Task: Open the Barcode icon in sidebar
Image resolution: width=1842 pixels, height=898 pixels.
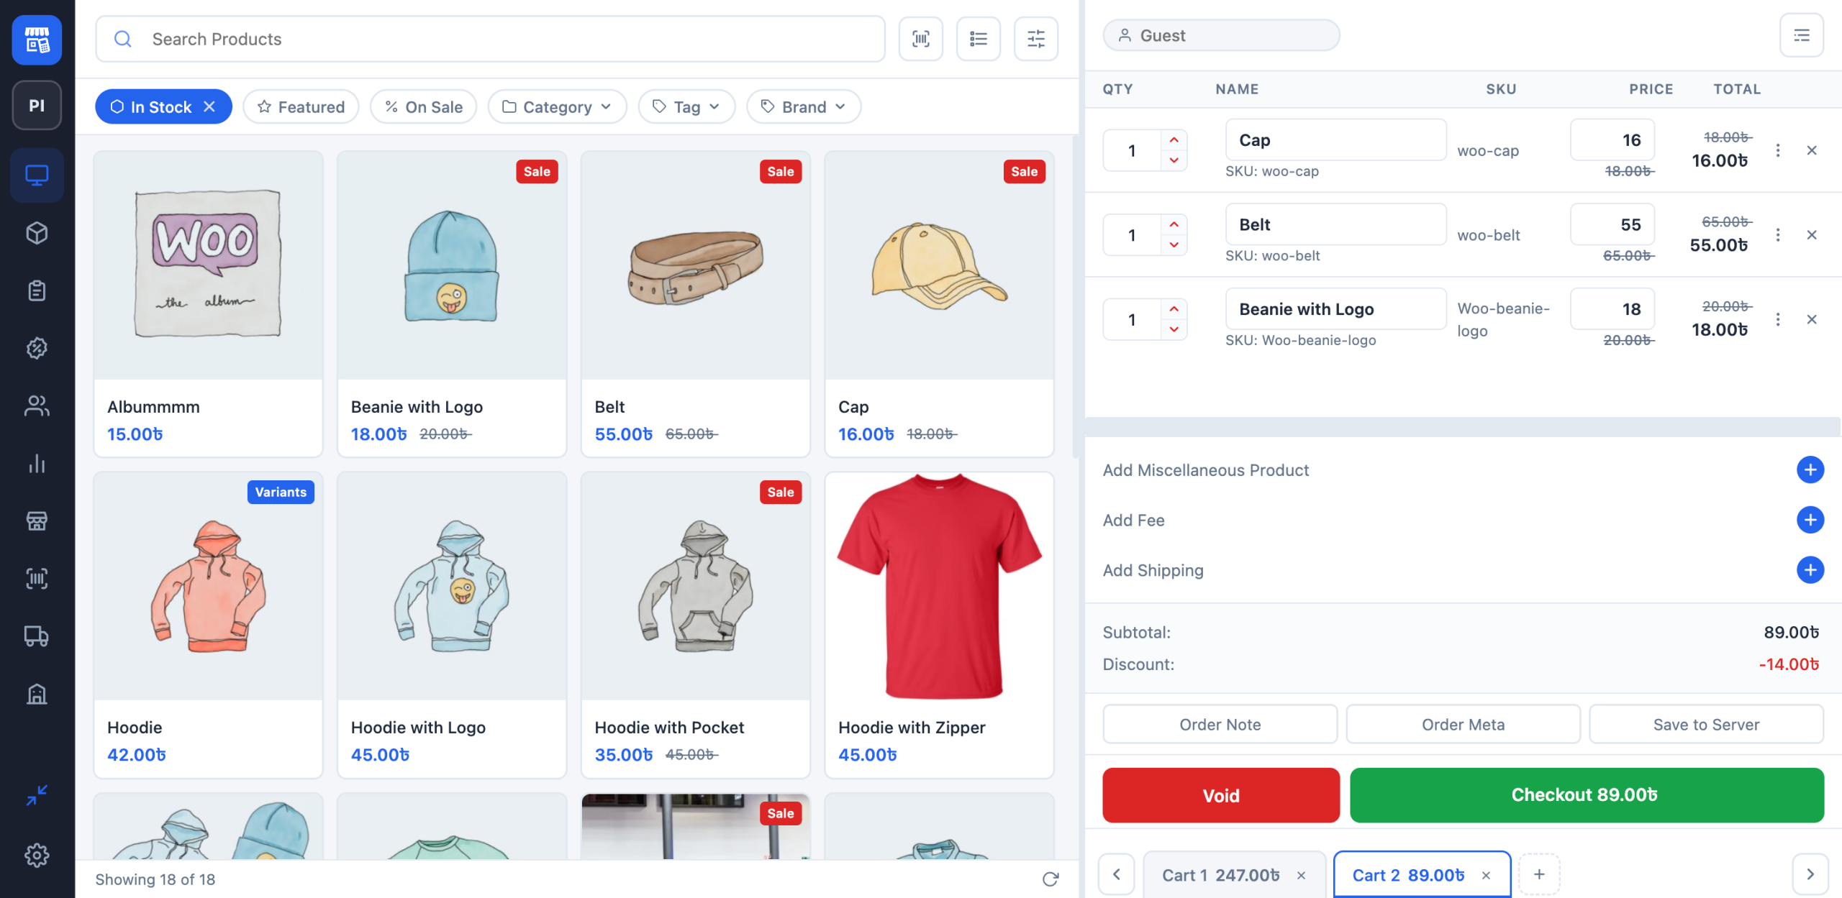Action: click(x=37, y=578)
